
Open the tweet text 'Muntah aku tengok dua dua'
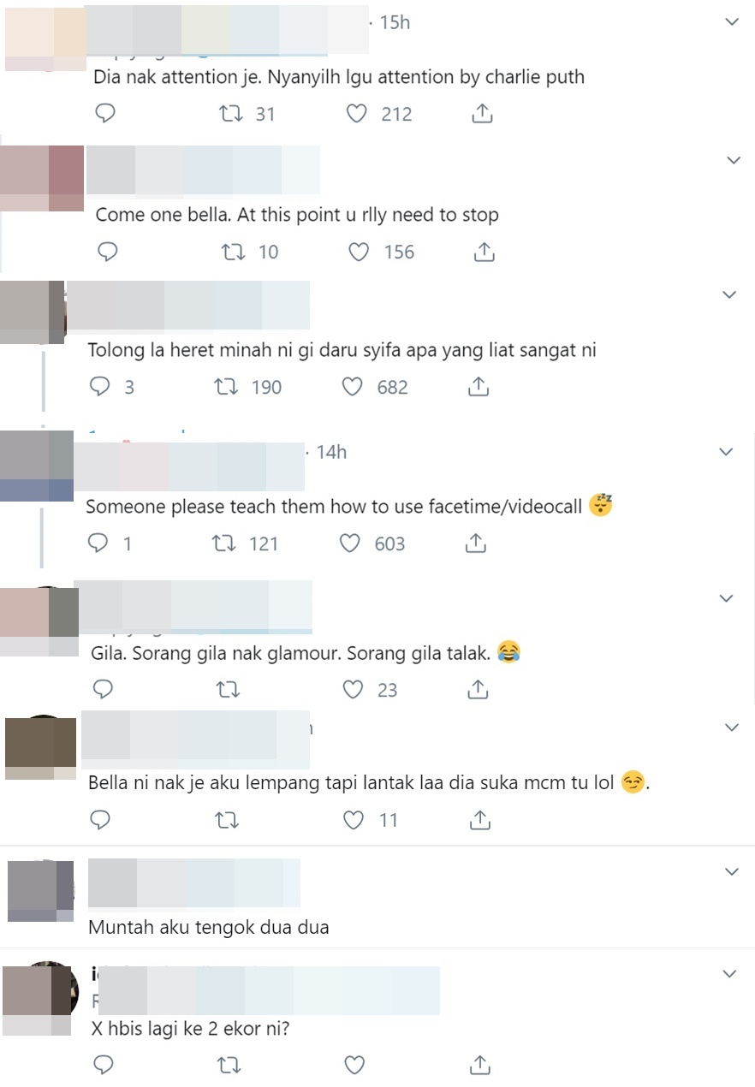[x=209, y=927]
